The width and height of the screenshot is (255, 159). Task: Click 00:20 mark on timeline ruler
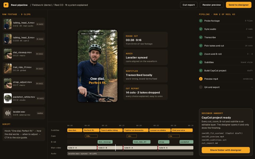(x=139, y=126)
